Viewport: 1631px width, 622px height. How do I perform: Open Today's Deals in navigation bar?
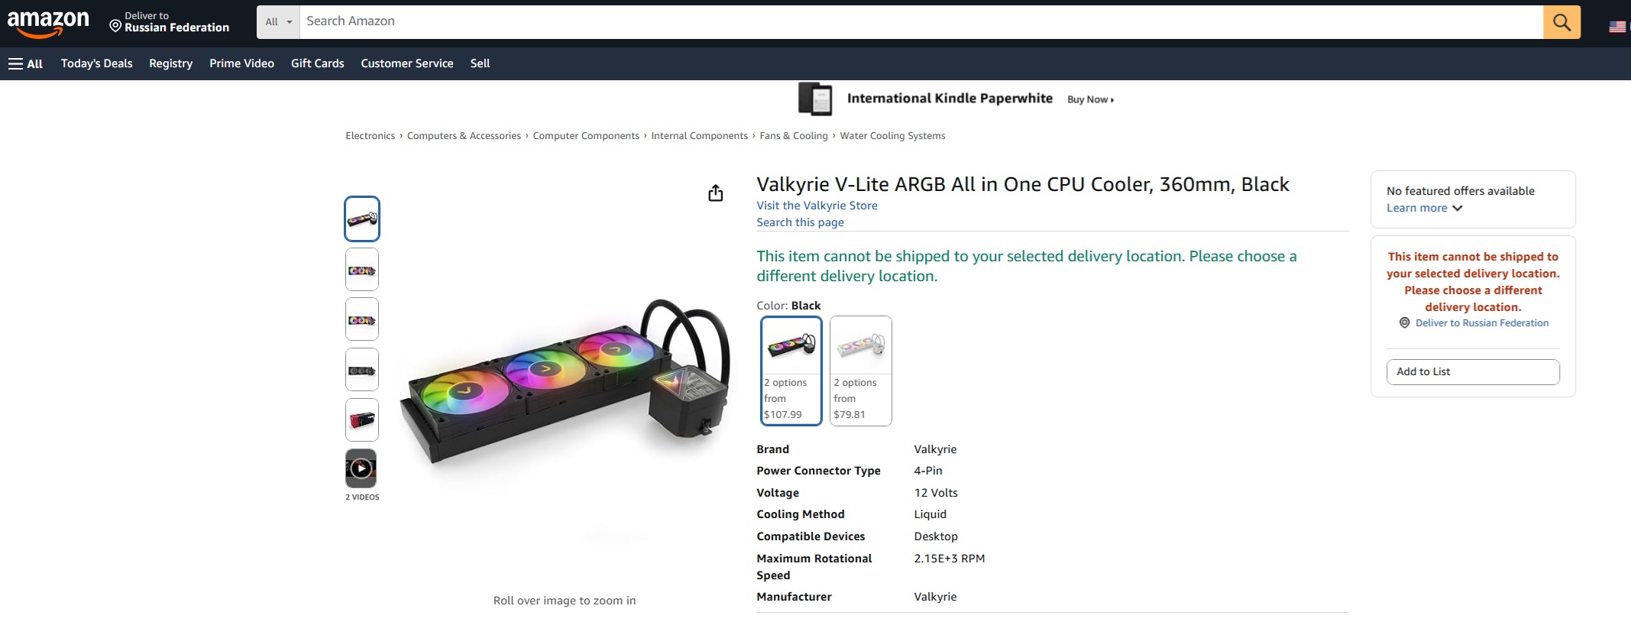coord(97,63)
